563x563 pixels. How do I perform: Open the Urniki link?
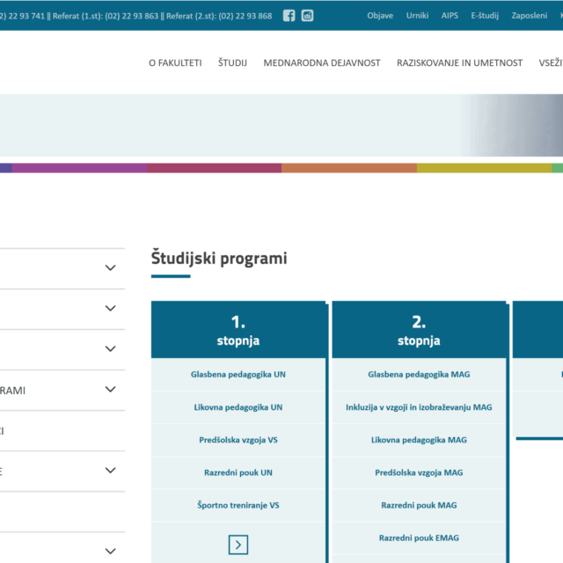tap(418, 16)
